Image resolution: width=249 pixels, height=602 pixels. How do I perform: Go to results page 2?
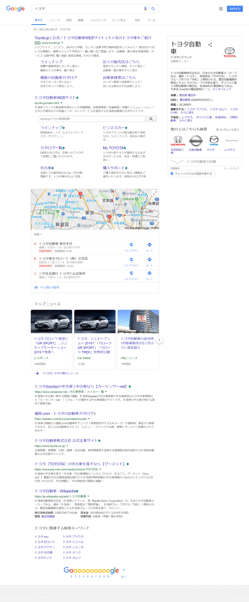point(75,576)
